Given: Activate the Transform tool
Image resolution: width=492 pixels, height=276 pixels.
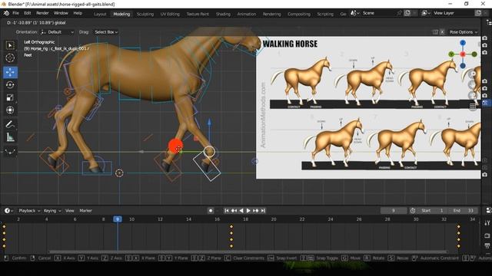Looking at the screenshot, I should [x=10, y=110].
